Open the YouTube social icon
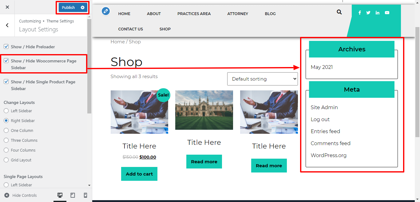Image resolution: width=420 pixels, height=202 pixels. (387, 13)
